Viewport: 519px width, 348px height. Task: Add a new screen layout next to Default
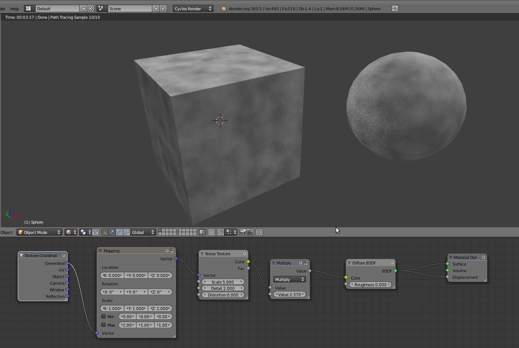point(83,8)
